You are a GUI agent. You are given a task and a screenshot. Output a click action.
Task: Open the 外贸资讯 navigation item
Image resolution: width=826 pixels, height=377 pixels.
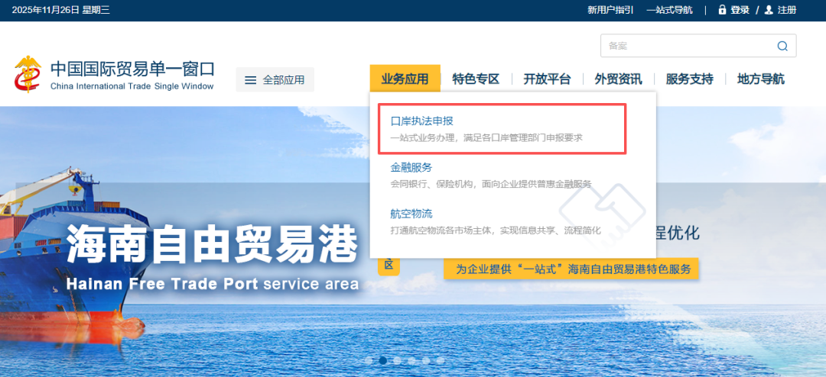pos(618,79)
